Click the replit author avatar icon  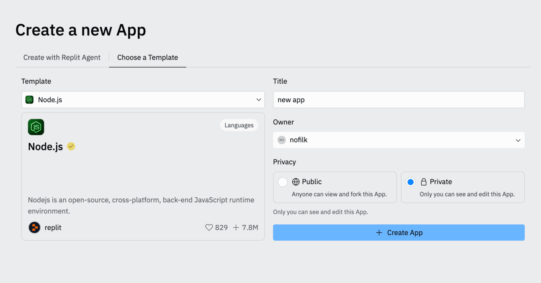34,228
